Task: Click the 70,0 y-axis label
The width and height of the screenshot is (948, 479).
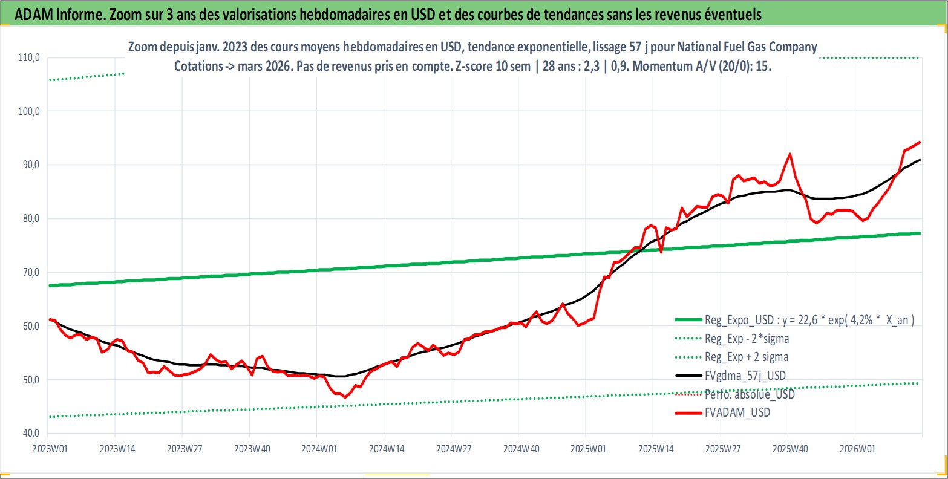Action: [30, 272]
